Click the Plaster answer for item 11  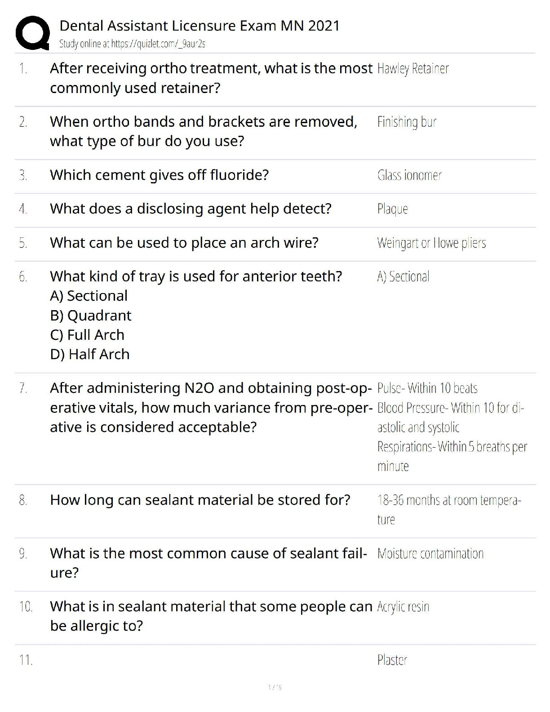point(392,660)
